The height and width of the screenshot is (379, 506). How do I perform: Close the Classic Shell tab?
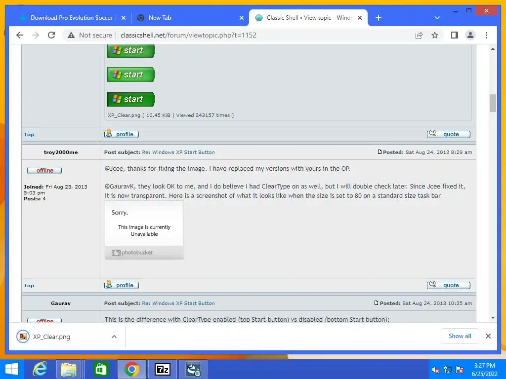coord(360,18)
